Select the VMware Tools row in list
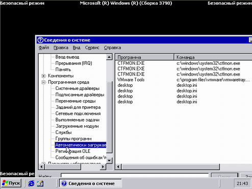 pyautogui.click(x=184, y=80)
